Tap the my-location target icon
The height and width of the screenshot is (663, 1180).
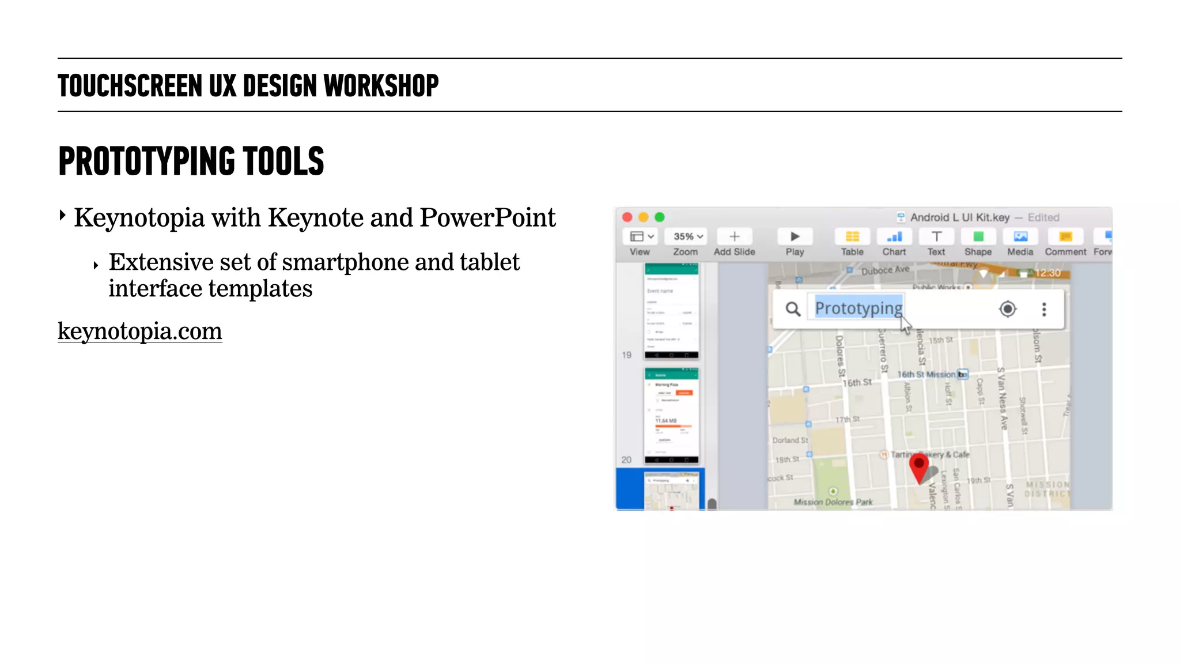point(1008,309)
